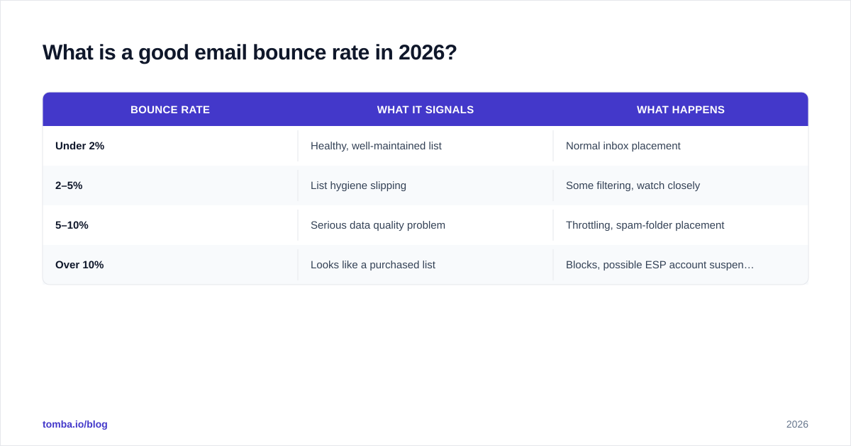Click the truncated 'Blocks, possible ESP account' cell
Viewport: 851px width, 446px height.
pos(681,265)
